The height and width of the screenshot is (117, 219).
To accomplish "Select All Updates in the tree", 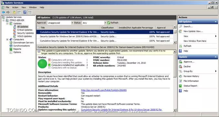I will click(23, 27).
